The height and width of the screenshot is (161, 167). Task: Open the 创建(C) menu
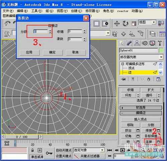76,11
